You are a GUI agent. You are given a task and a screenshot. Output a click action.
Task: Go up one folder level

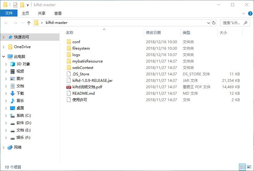(29, 23)
